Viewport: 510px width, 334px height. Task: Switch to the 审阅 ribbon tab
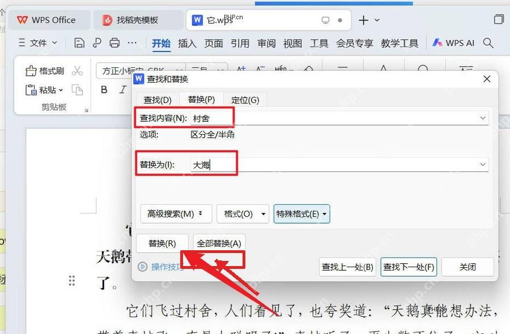(x=266, y=43)
